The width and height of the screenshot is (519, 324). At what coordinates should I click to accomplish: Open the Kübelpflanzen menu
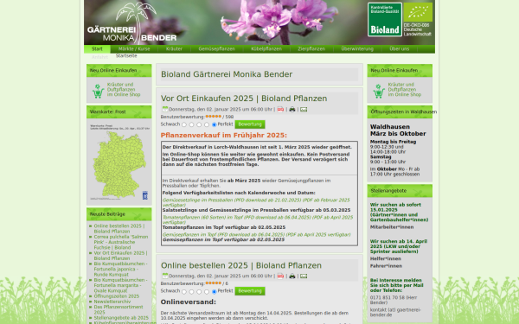tap(266, 49)
